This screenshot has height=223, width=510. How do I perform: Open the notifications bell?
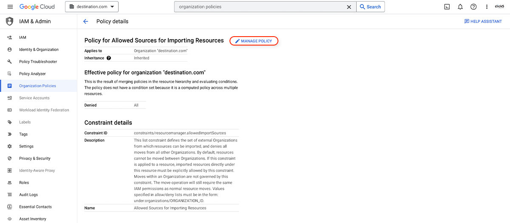coord(460,7)
